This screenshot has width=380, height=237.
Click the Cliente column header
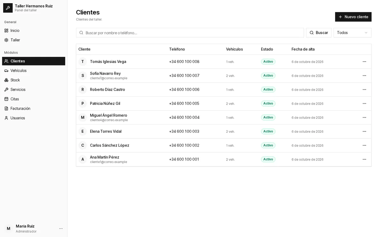point(85,49)
